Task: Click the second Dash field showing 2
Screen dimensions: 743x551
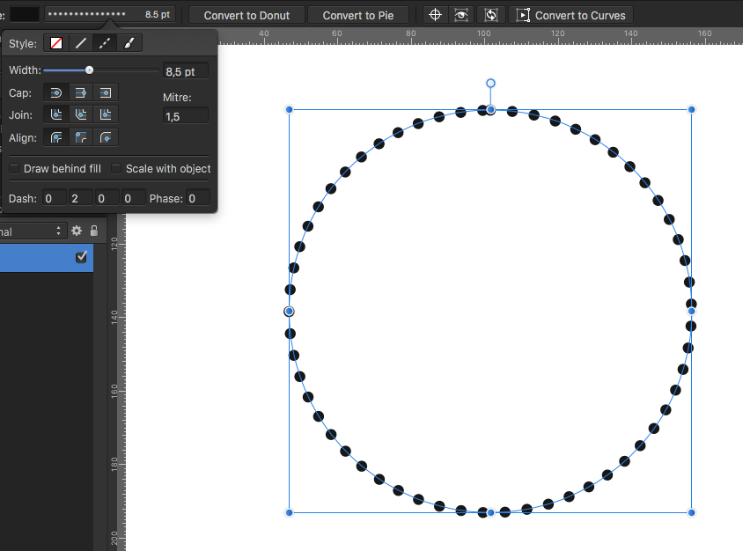Action: [81, 198]
